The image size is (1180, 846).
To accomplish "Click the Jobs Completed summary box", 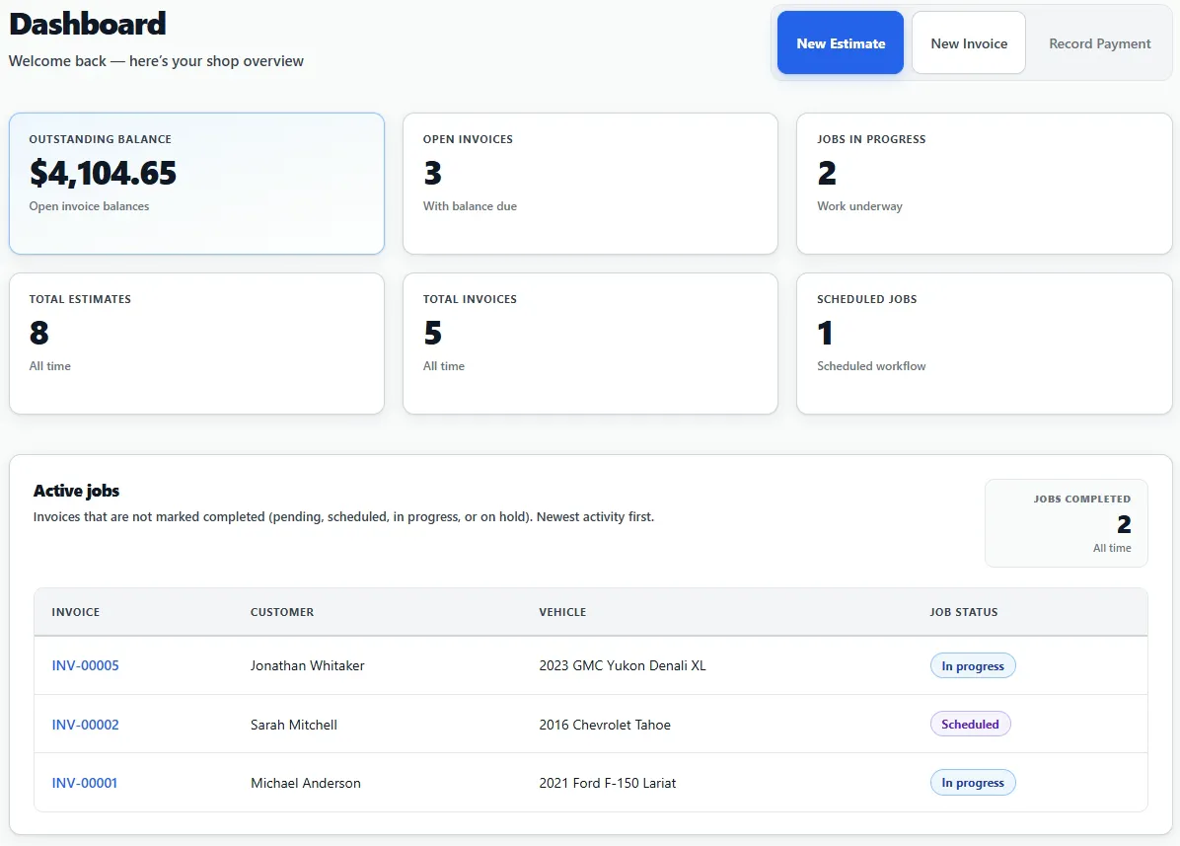I will point(1066,523).
